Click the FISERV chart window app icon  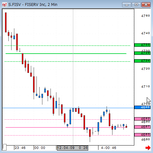(x=5, y=5)
